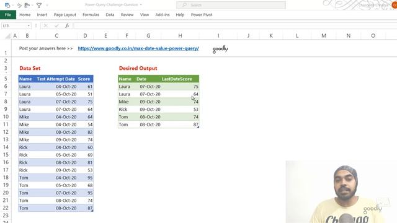This screenshot has height=223, width=397.
Task: Click the 'Desired Output' title cell
Action: pos(138,68)
